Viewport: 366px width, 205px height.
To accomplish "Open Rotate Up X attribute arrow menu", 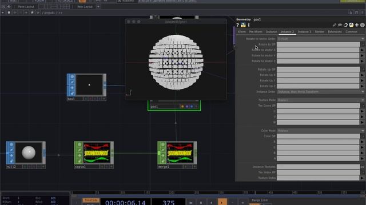I will [x=362, y=75].
